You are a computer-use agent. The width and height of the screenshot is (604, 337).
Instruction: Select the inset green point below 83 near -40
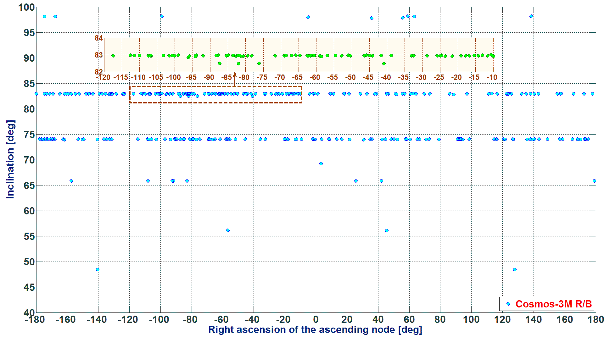tap(384, 64)
